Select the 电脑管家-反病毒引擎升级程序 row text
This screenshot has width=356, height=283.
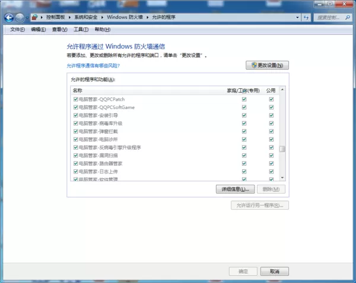(x=110, y=147)
